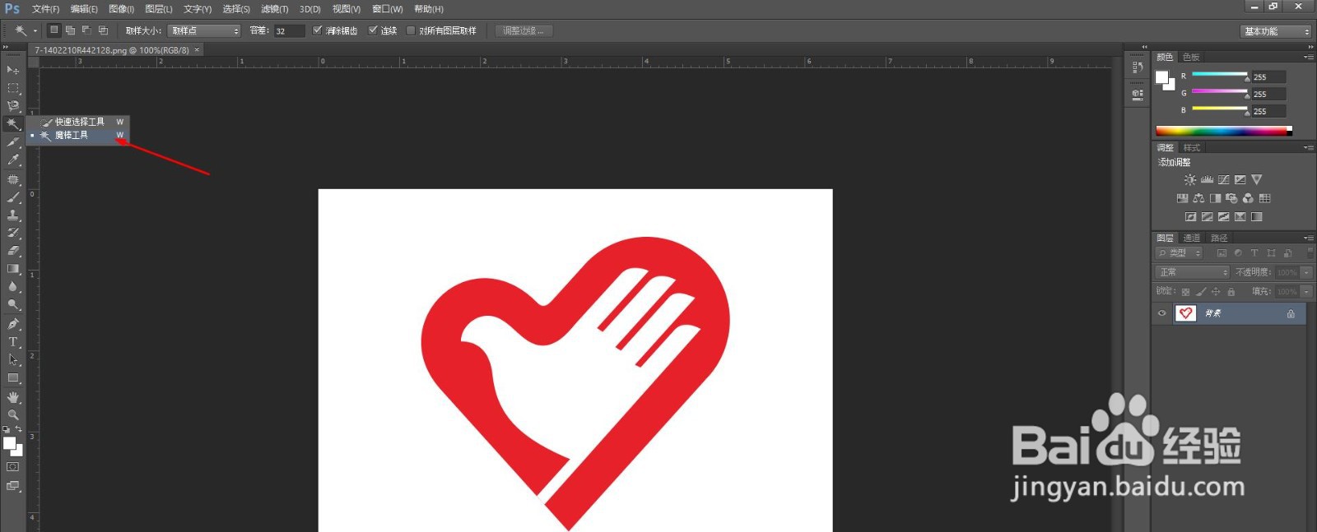Image resolution: width=1317 pixels, height=532 pixels.
Task: Select the Rectangular Marquee tool
Action: pyautogui.click(x=13, y=88)
